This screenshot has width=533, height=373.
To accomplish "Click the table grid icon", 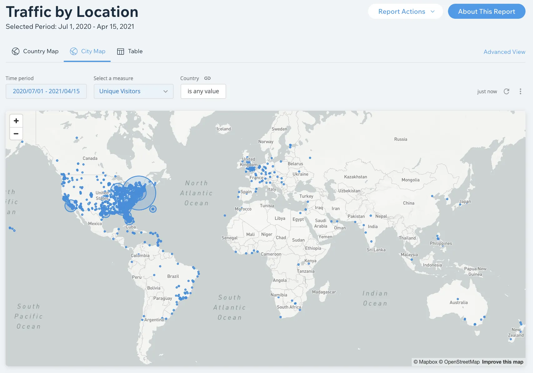I will coord(121,52).
